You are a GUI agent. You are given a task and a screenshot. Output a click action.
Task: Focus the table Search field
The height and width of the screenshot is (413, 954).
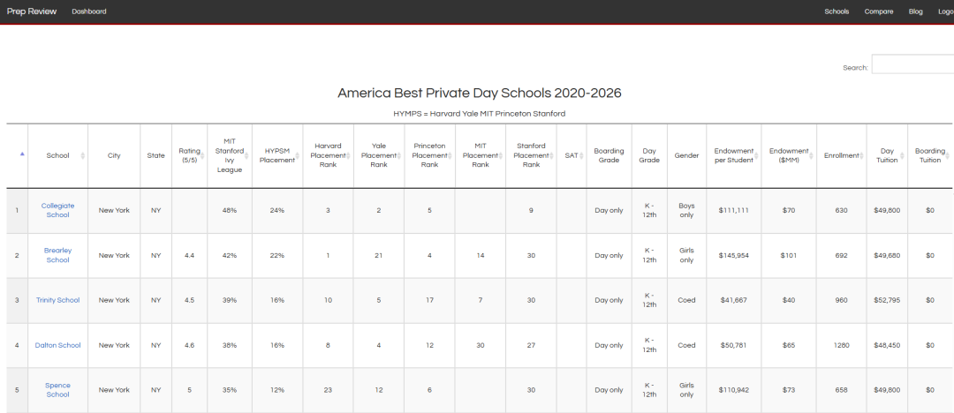(912, 64)
